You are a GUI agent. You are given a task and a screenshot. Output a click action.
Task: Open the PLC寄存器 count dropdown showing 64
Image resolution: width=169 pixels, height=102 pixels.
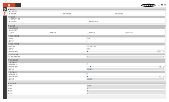[x=125, y=57]
